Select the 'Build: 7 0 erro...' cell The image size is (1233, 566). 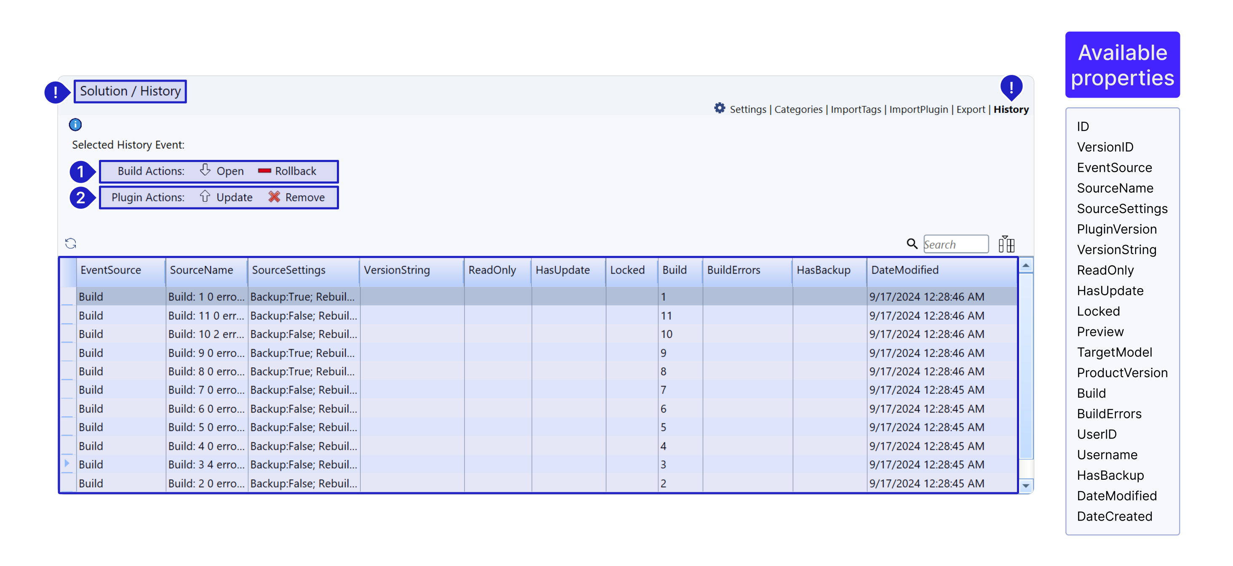coord(207,390)
